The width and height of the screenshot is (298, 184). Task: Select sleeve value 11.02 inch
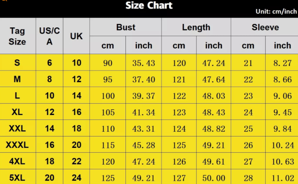point(283,178)
